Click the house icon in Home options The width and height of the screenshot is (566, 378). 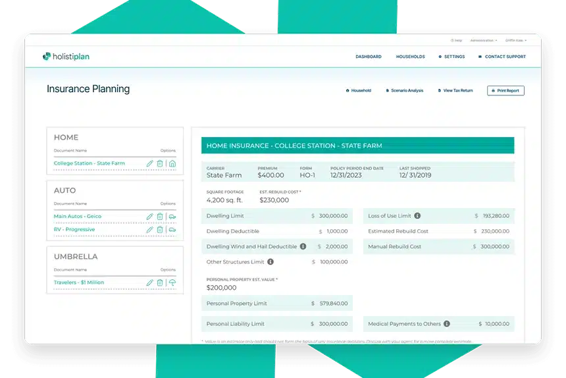pos(172,163)
